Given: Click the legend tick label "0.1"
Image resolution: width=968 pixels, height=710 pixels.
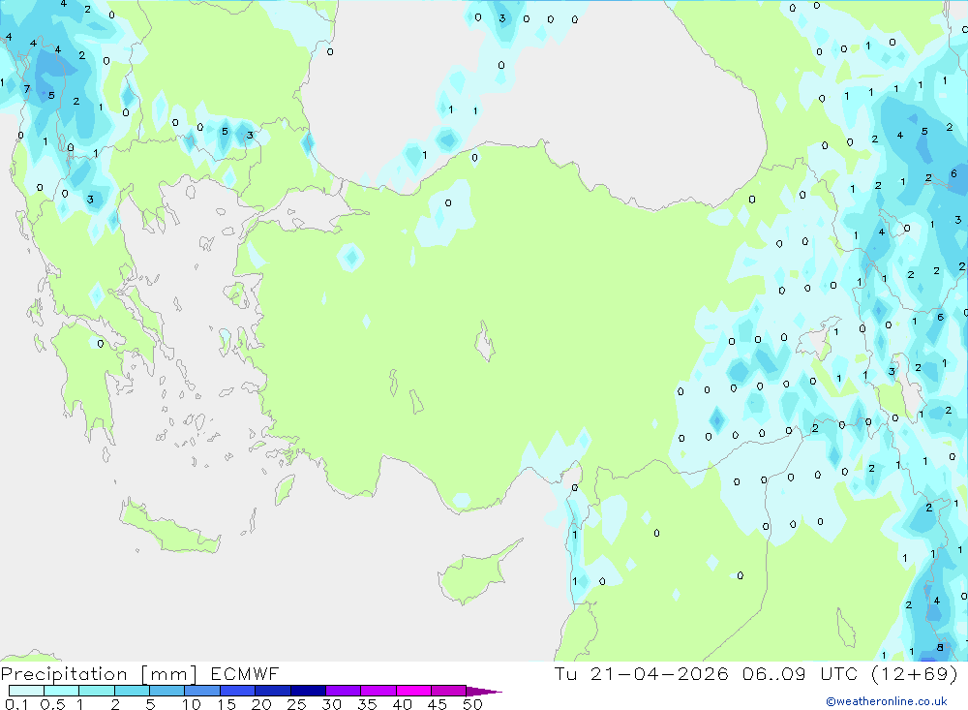Looking at the screenshot, I should pos(16,704).
